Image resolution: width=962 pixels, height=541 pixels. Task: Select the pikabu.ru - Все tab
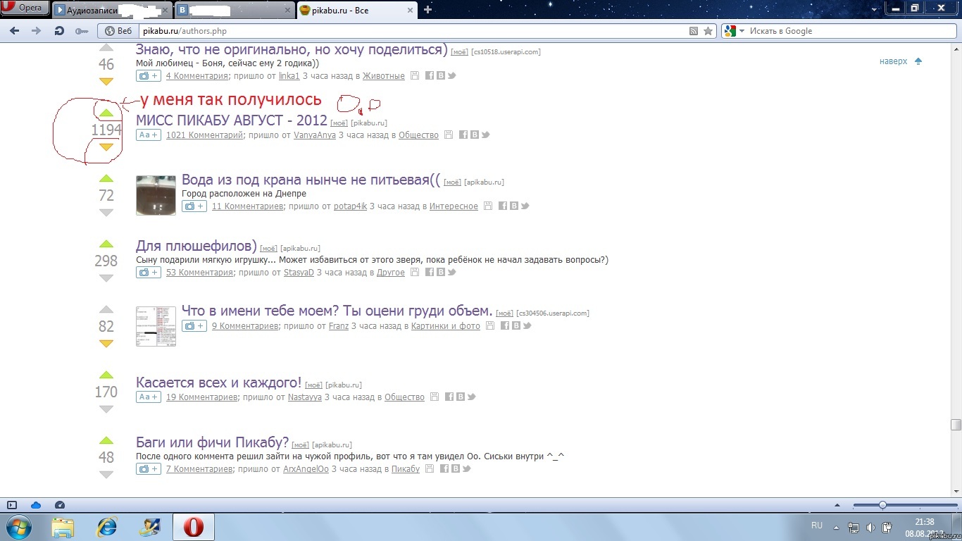click(x=357, y=10)
